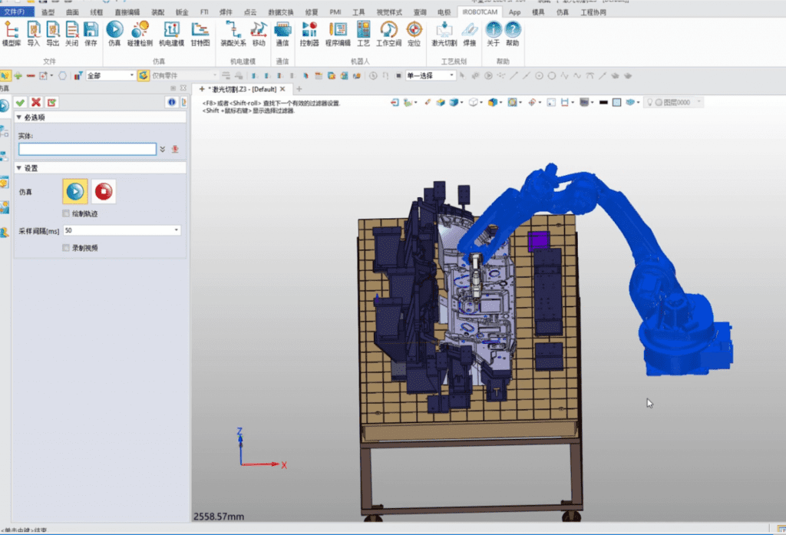Open the 采样间隔 sampling interval dropdown
The image size is (786, 535).
click(177, 230)
